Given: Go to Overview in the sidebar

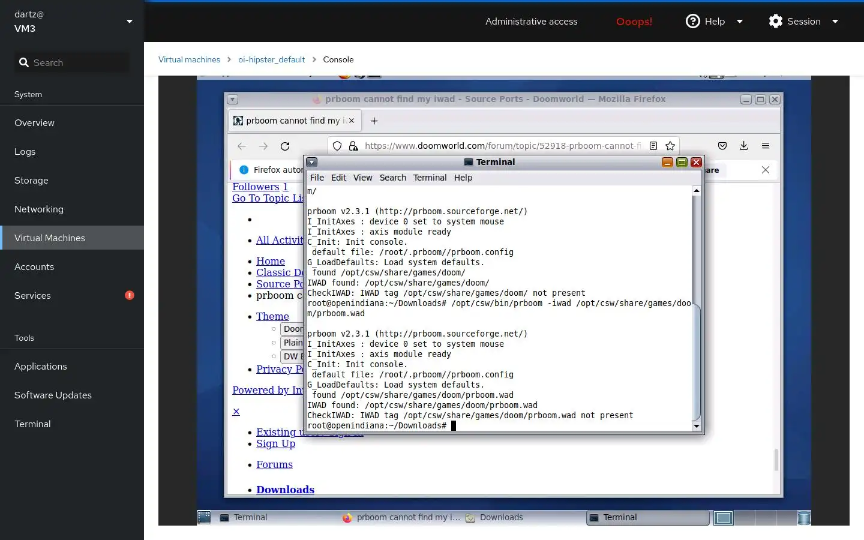Looking at the screenshot, I should click(72, 122).
